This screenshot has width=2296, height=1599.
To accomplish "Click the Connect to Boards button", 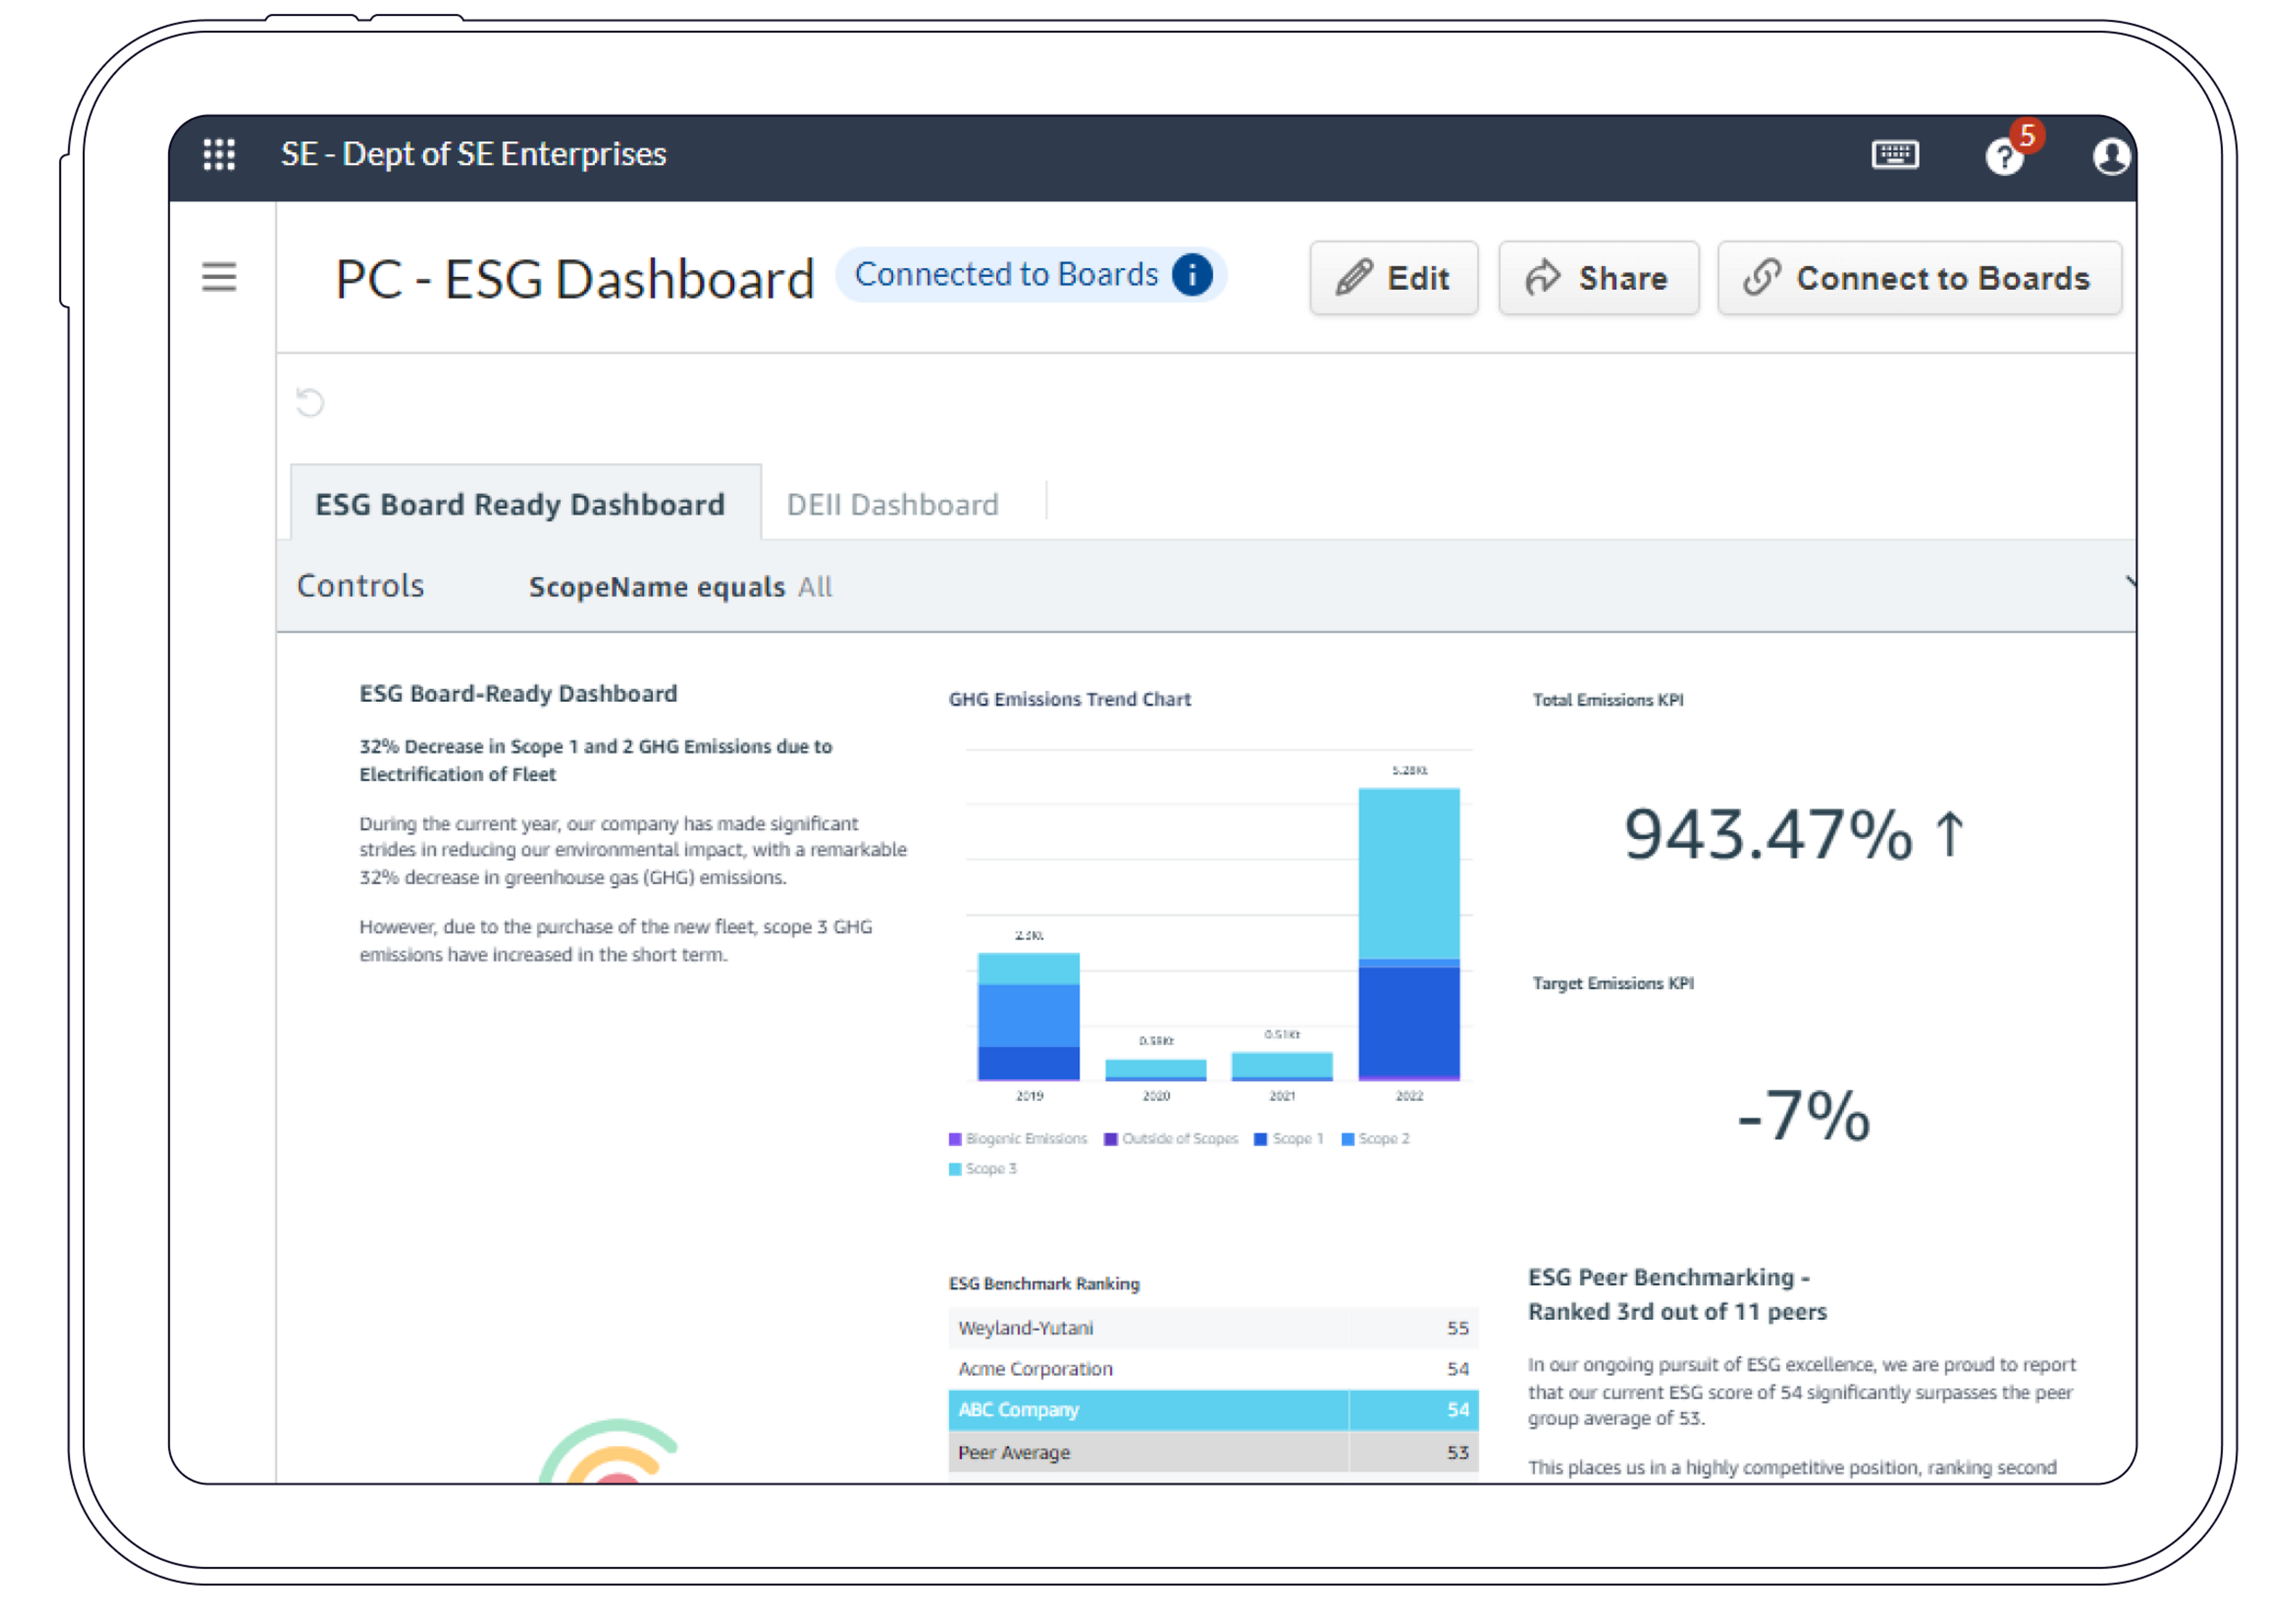I will click(1918, 278).
